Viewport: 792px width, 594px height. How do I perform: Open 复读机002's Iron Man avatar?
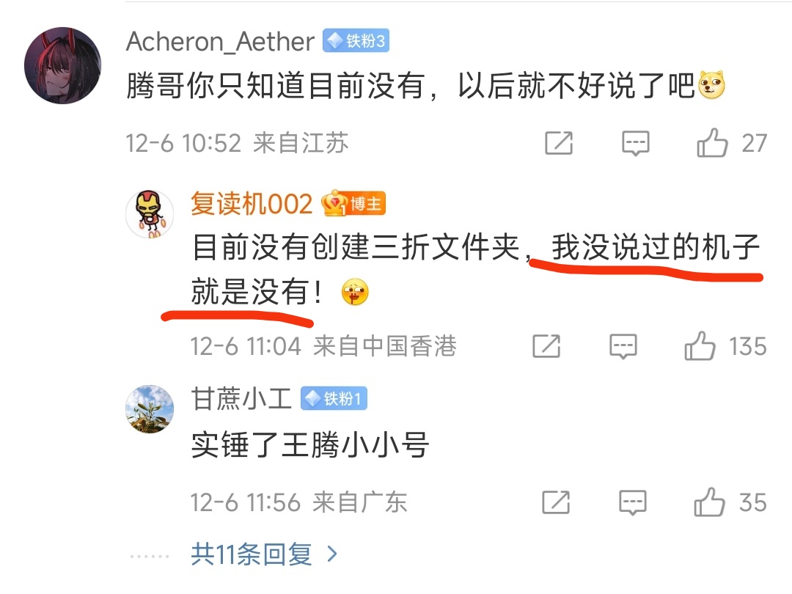150,213
